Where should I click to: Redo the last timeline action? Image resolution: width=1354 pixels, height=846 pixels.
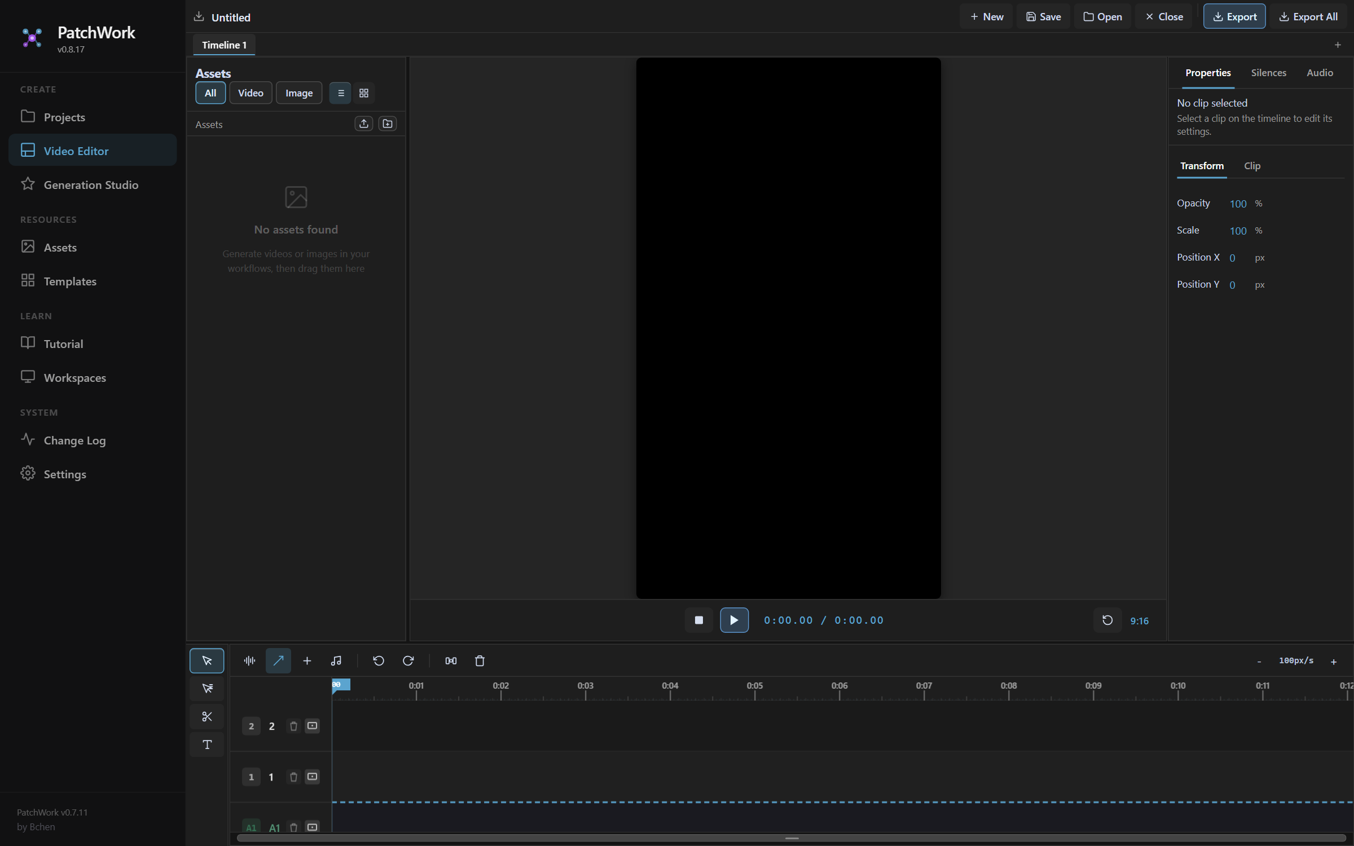[x=408, y=660]
